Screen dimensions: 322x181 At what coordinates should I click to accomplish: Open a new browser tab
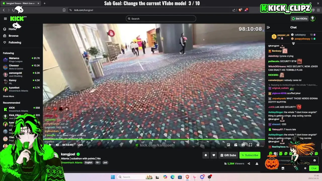click(x=45, y=3)
